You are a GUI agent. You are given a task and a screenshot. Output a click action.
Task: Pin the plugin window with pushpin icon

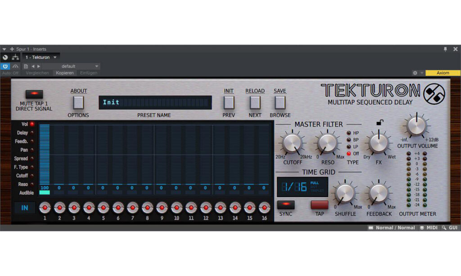(445, 49)
